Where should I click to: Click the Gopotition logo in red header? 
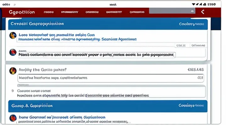pos(22,12)
